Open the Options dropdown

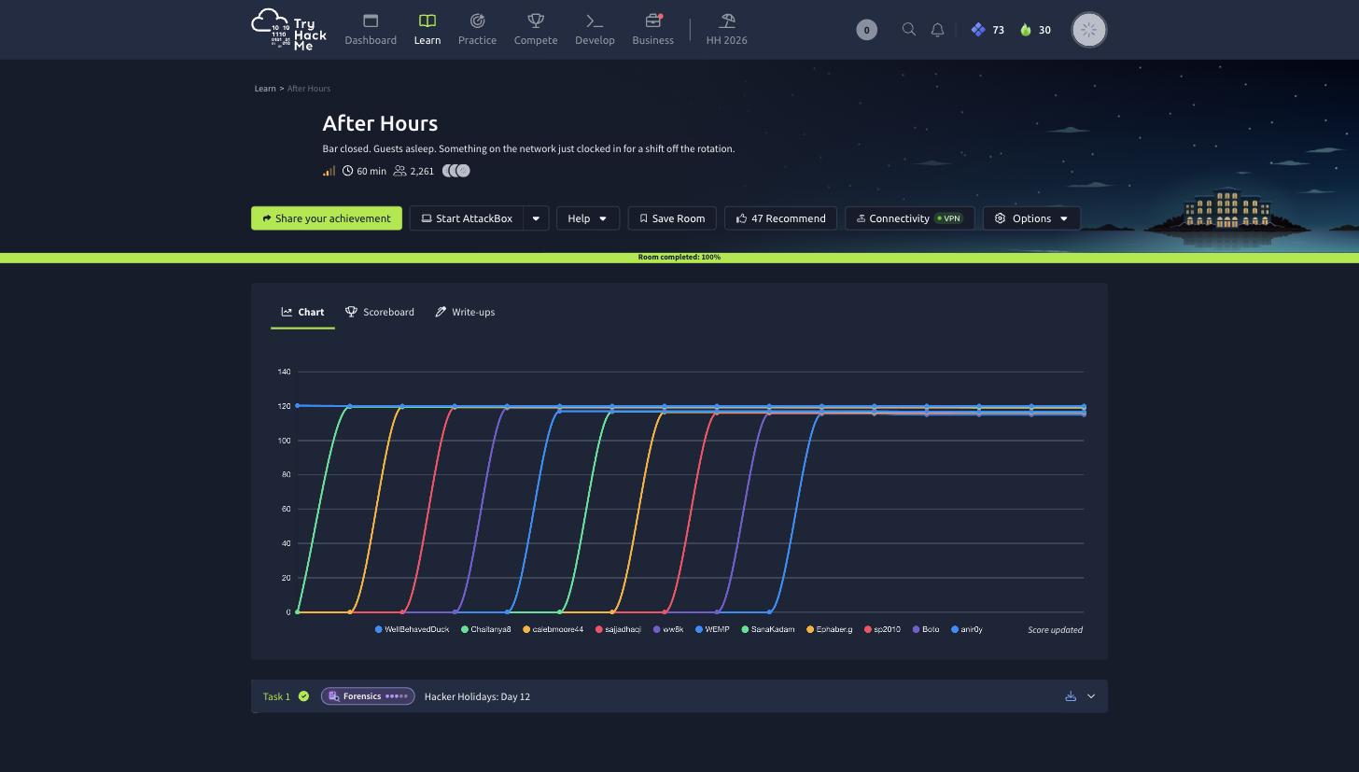point(1031,218)
